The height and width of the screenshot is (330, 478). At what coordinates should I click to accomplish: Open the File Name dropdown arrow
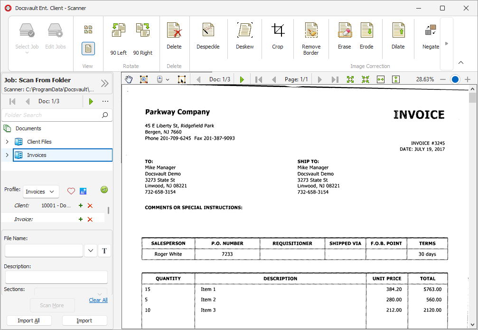point(91,251)
